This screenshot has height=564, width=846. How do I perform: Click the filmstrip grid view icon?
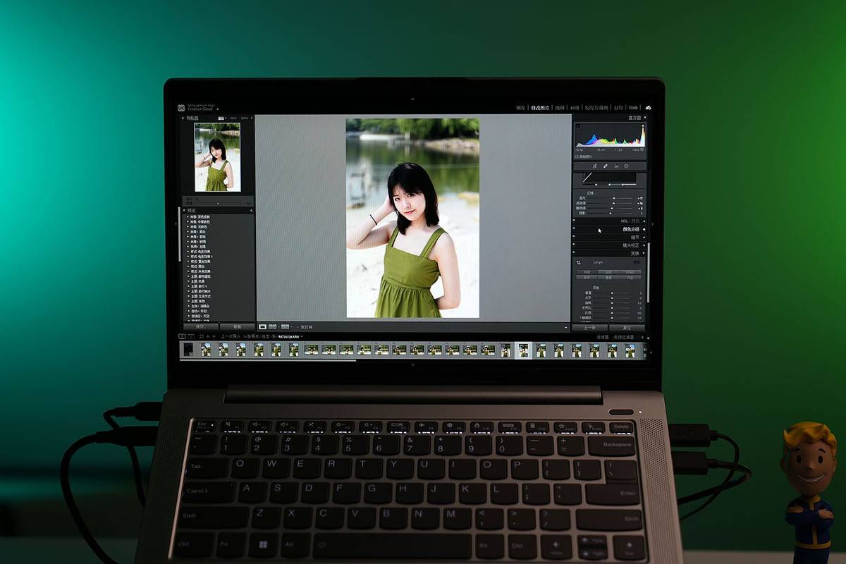coord(202,336)
